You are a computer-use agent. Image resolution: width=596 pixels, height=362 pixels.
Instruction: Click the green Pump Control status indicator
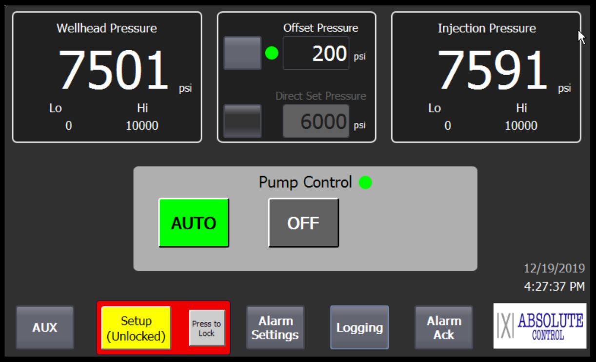(365, 183)
